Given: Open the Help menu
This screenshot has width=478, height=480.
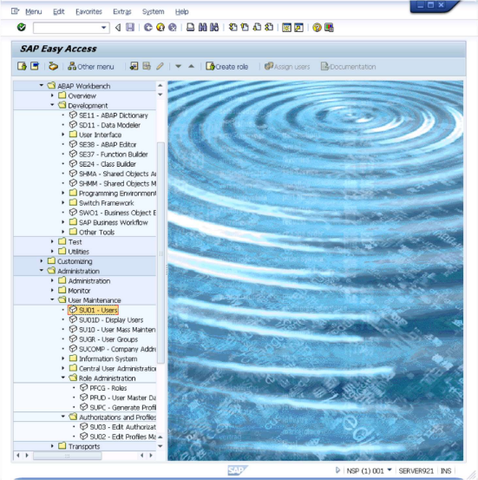Looking at the screenshot, I should pyautogui.click(x=182, y=11).
